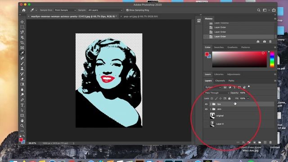Create new snapshot camera icon in History
The width and height of the screenshot is (288, 162).
pyautogui.click(x=264, y=42)
